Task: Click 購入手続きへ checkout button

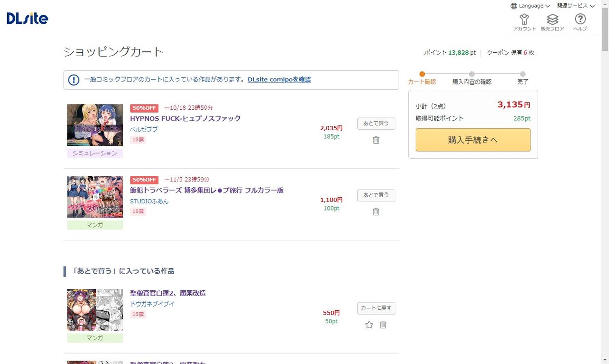Action: (473, 140)
